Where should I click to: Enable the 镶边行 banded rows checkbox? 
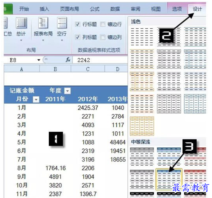(x=103, y=25)
